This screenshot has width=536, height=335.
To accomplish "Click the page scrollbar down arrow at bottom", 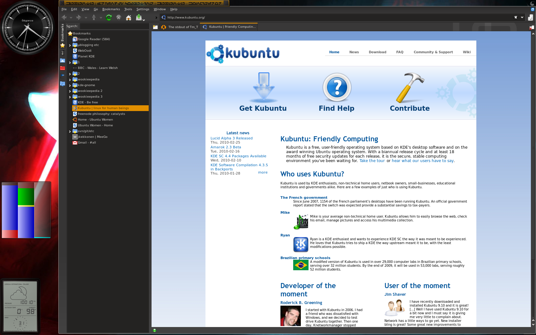I will [533, 324].
